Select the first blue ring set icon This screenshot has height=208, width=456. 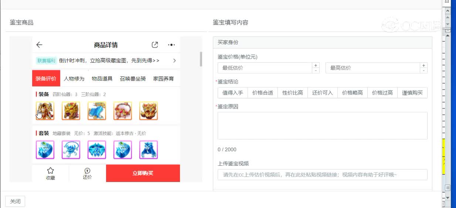point(45,150)
